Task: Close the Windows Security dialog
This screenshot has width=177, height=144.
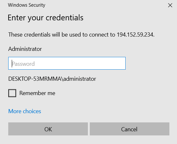Action: click(170, 5)
